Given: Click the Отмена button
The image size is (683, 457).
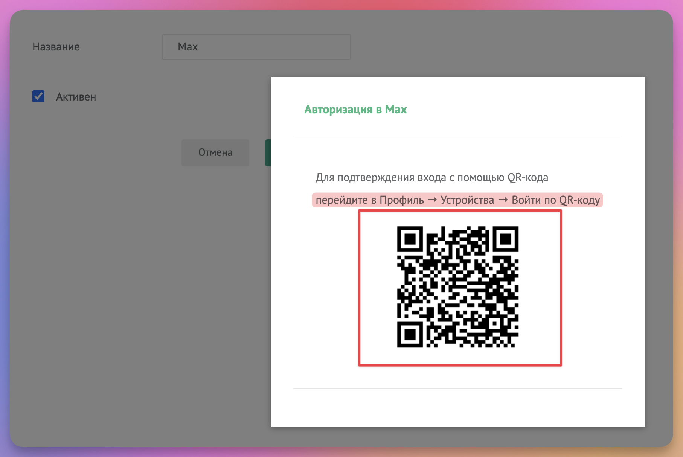Looking at the screenshot, I should coord(215,152).
